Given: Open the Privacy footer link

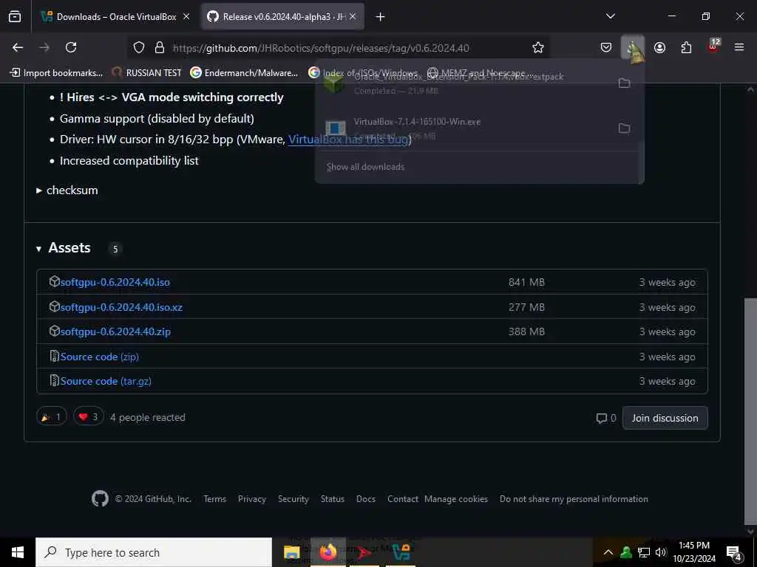Looking at the screenshot, I should click(x=252, y=499).
